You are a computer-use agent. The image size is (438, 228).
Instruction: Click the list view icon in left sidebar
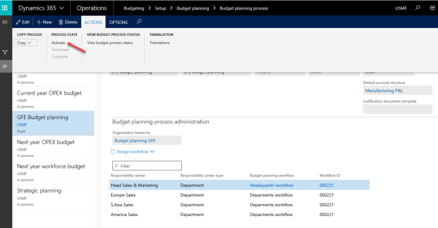coord(5,67)
